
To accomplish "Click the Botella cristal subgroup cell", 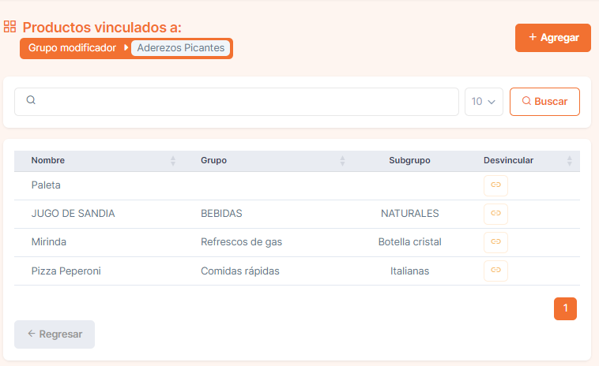I will (410, 242).
